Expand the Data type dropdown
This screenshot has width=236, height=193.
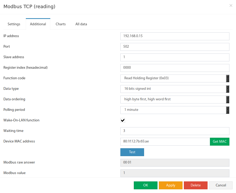tap(175, 89)
